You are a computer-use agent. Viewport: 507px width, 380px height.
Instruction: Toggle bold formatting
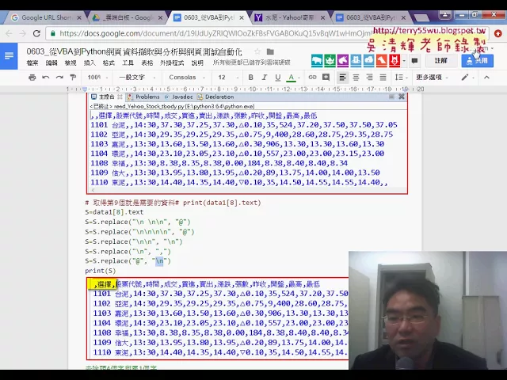coord(250,78)
